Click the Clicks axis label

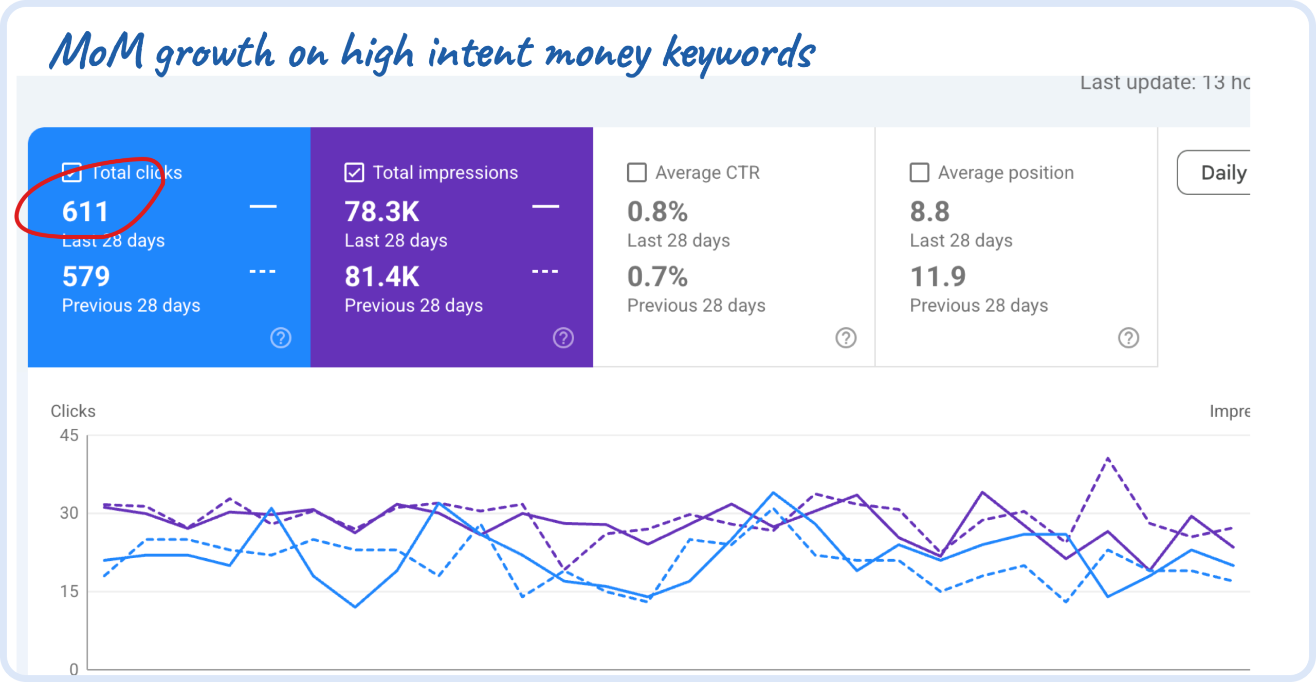click(x=73, y=411)
